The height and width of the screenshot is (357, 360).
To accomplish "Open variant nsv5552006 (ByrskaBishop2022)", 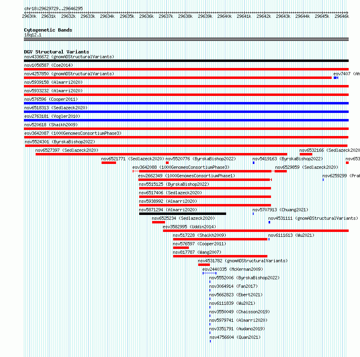I will pyautogui.click(x=244, y=278).
